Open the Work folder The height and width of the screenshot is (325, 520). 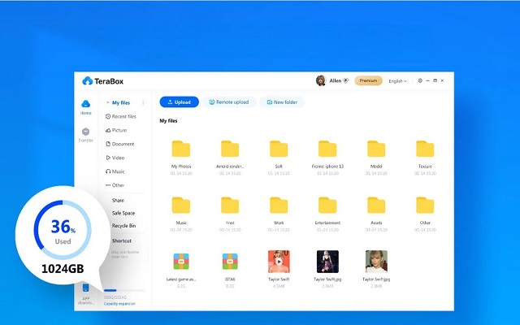click(x=279, y=205)
